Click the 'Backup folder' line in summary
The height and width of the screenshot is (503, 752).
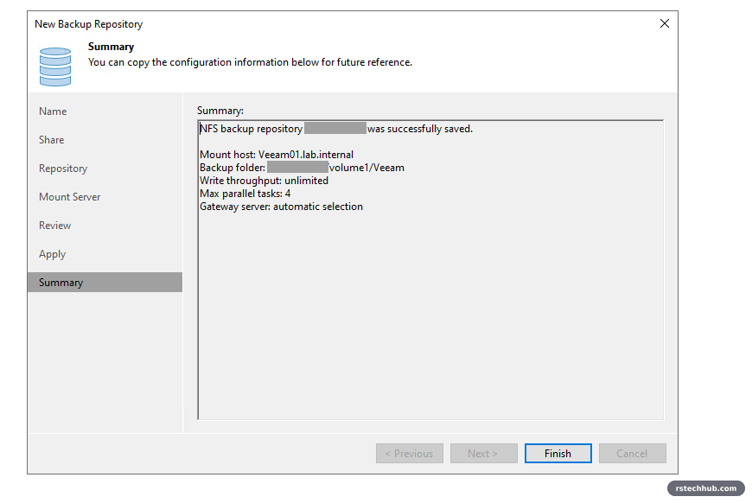coord(302,168)
